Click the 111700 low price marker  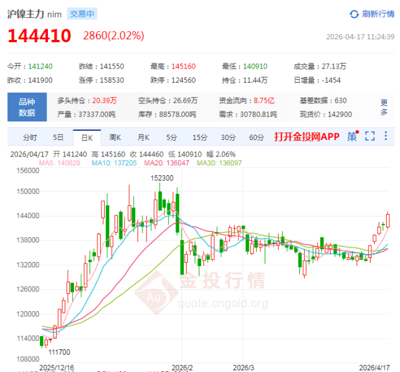59,352
